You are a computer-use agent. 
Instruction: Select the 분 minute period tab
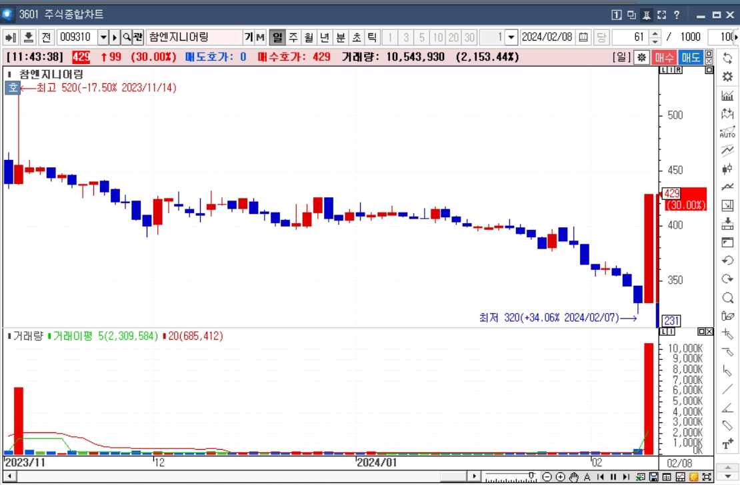[341, 37]
